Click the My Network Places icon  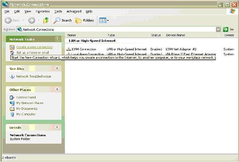[12, 103]
